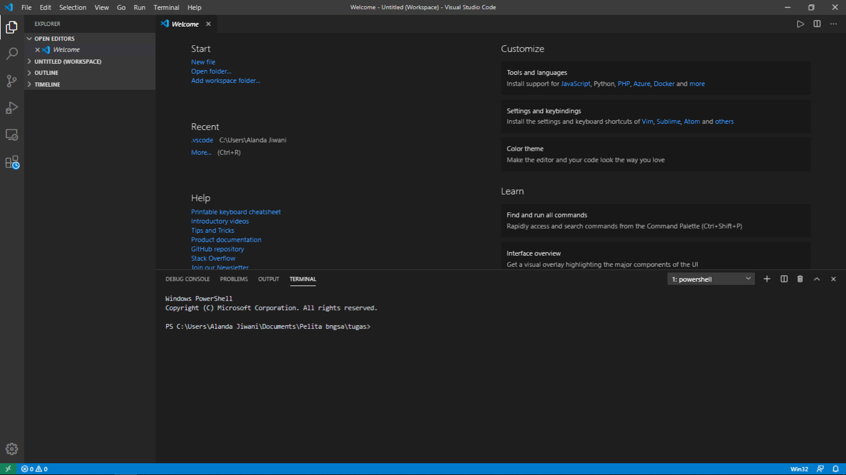Show errors and warnings count in status bar
This screenshot has height=475, width=846.
click(35, 469)
